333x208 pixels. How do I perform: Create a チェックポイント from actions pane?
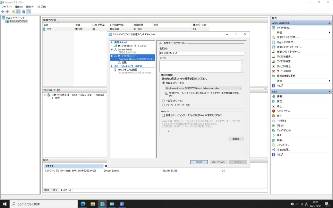[x=284, y=130]
